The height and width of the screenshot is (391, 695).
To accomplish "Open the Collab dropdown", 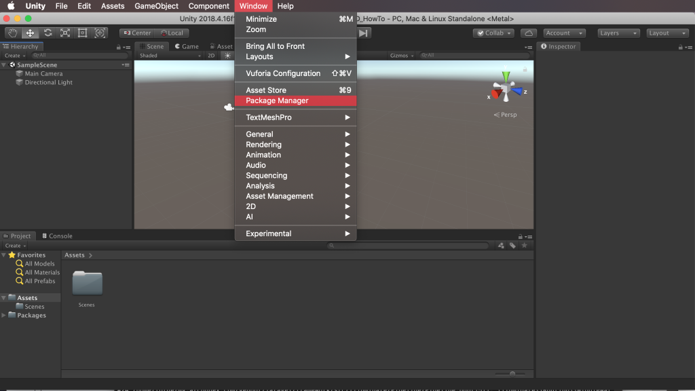I will (x=493, y=33).
